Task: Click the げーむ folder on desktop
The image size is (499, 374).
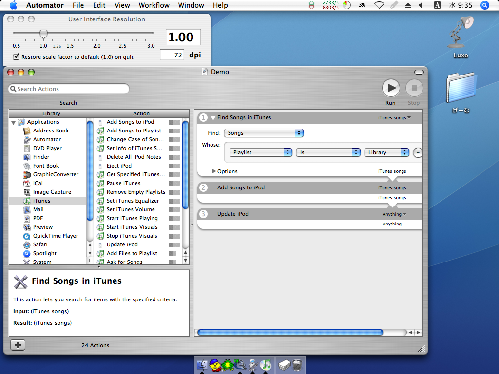Action: coord(461,88)
